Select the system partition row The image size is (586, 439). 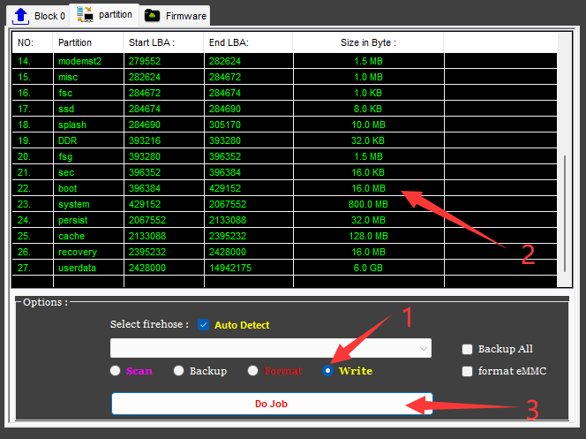pyautogui.click(x=74, y=204)
